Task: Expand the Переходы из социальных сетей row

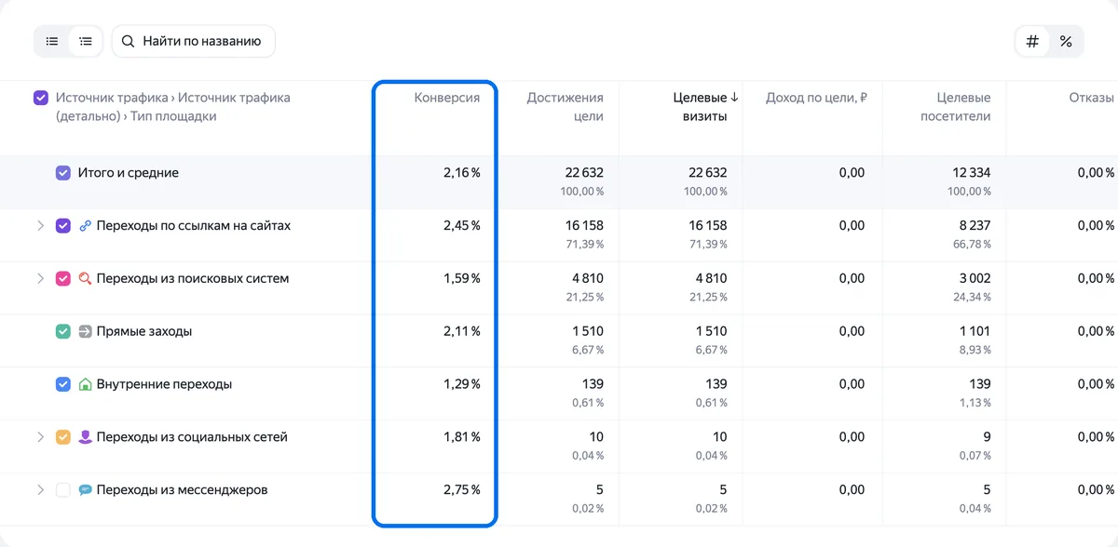Action: point(40,437)
